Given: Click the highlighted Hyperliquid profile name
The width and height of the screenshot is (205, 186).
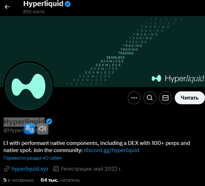Looking at the screenshot, I should (x=24, y=122).
